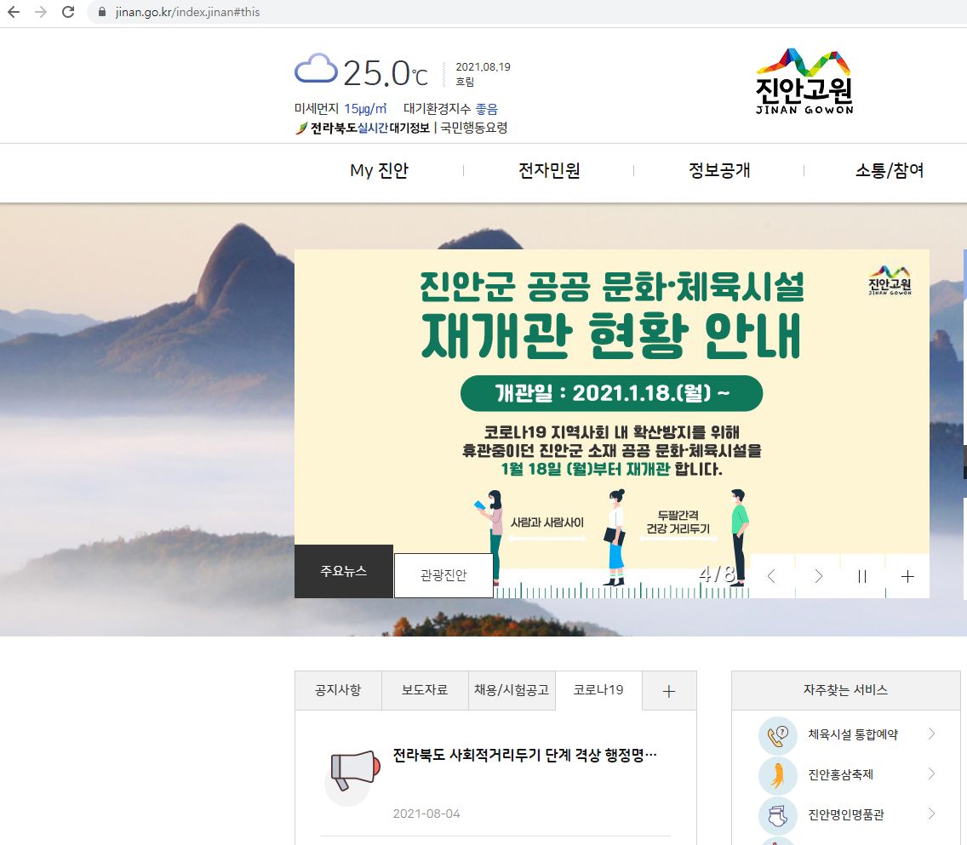Click the 체육시설 통합예약 phone icon
The height and width of the screenshot is (845, 967).
pyautogui.click(x=778, y=734)
